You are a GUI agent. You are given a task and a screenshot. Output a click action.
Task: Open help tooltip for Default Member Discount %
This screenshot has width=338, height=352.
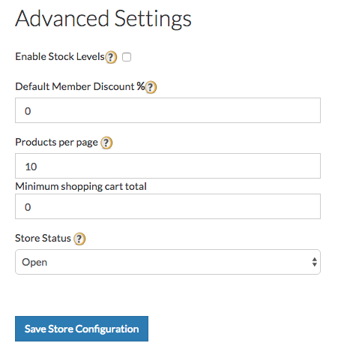tap(151, 87)
